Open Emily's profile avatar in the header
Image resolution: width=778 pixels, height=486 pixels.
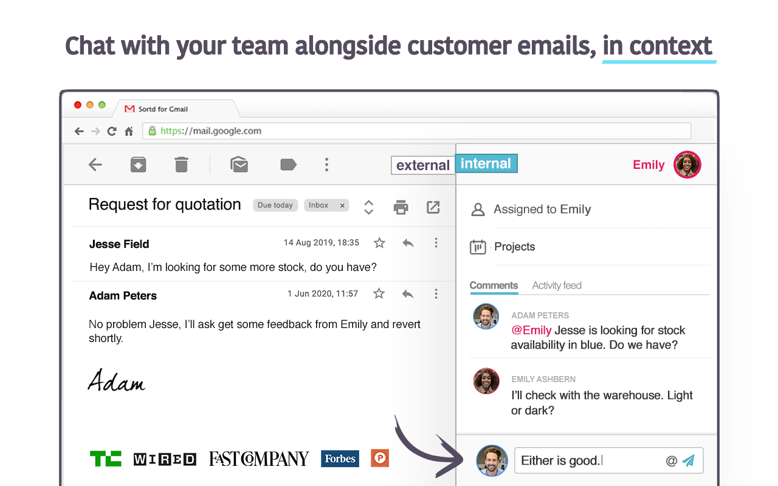point(687,165)
